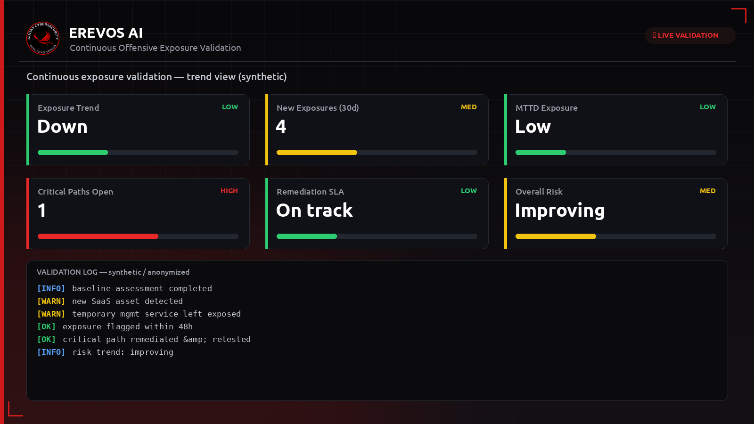
Task: Click the 'Improving' value text
Action: click(x=560, y=211)
